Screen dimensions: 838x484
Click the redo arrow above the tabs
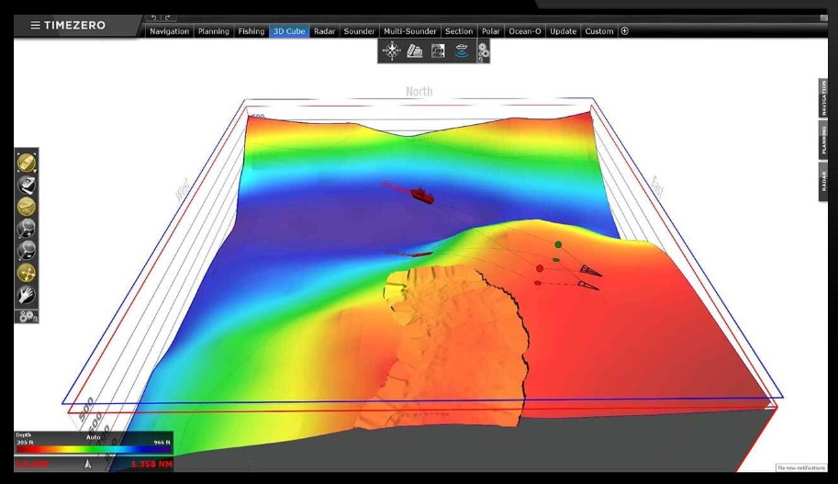point(167,17)
